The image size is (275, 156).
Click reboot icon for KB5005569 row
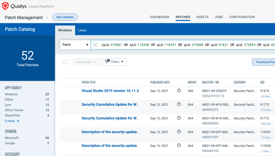click(x=179, y=118)
